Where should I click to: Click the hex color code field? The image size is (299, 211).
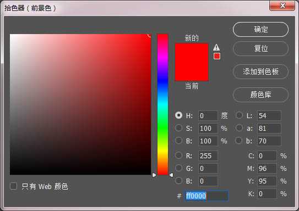[x=206, y=196]
